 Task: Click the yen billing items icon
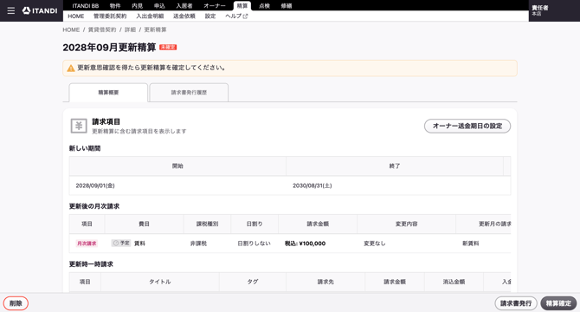point(79,126)
